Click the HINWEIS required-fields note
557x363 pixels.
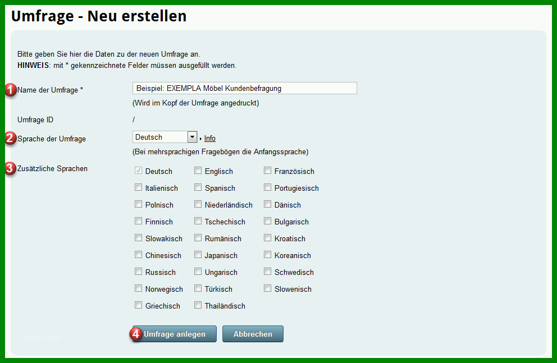pyautogui.click(x=127, y=66)
